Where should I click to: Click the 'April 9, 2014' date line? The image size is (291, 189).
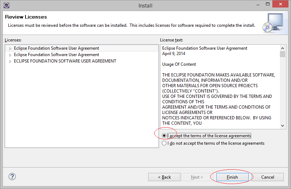(x=174, y=54)
